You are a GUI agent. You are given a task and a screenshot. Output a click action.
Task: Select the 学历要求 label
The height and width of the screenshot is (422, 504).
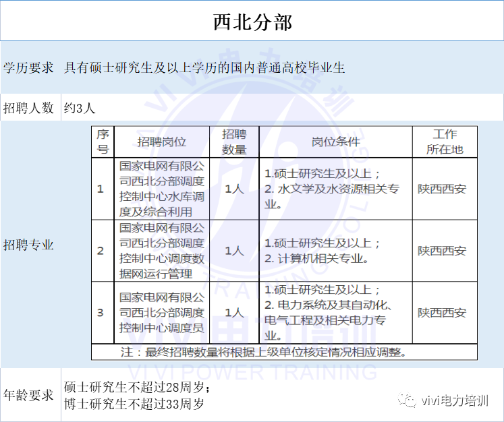tap(28, 68)
